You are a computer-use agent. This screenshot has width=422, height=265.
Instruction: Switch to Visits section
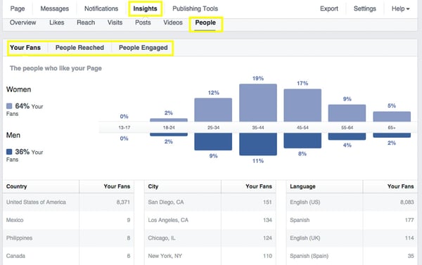tap(115, 22)
